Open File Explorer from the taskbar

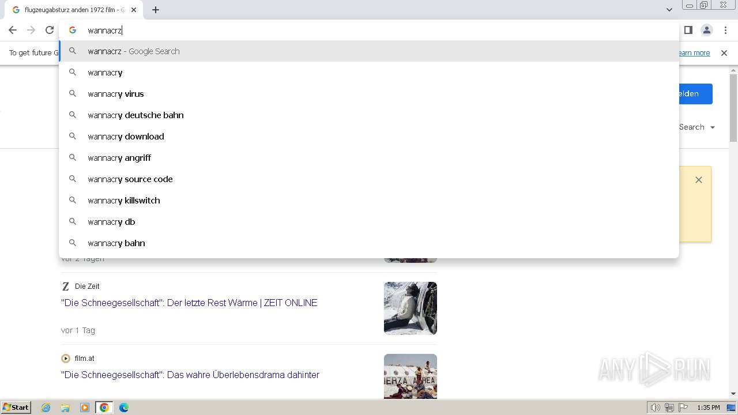point(65,408)
